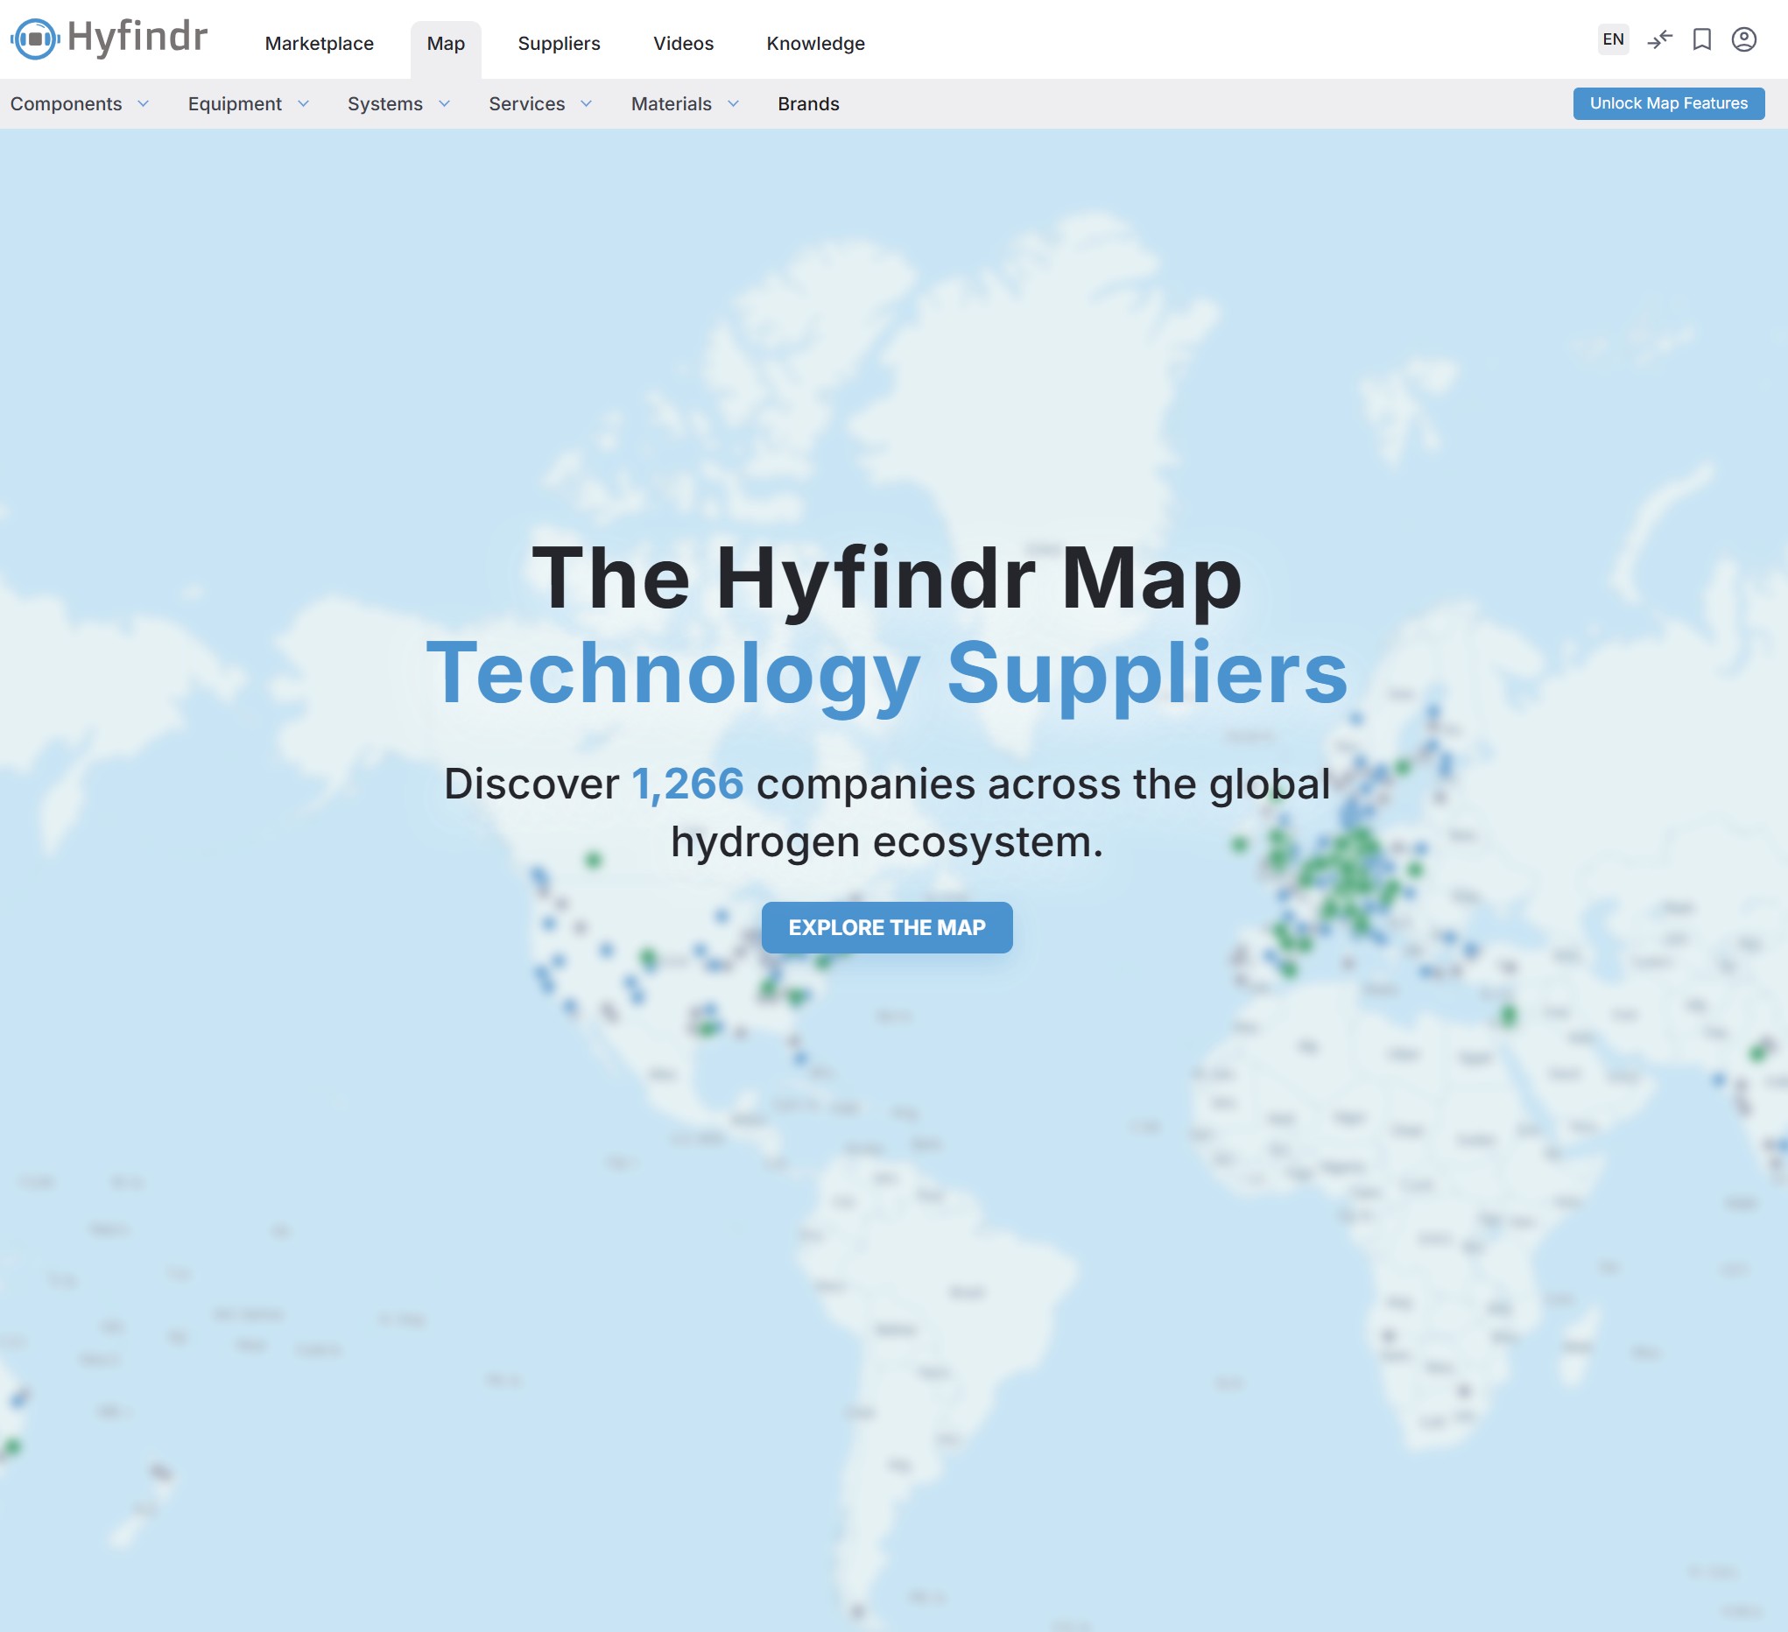Click the Hyfindr logo
The image size is (1788, 1632).
coord(109,39)
